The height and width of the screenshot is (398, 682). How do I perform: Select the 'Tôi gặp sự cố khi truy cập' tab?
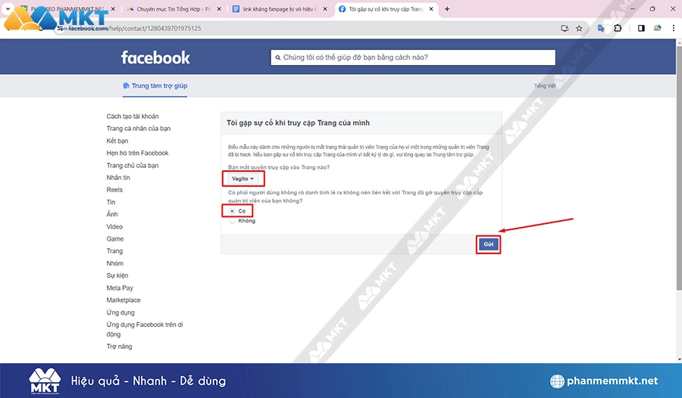(x=386, y=8)
